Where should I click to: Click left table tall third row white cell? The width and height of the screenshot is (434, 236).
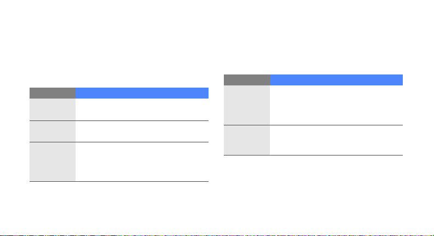click(142, 162)
